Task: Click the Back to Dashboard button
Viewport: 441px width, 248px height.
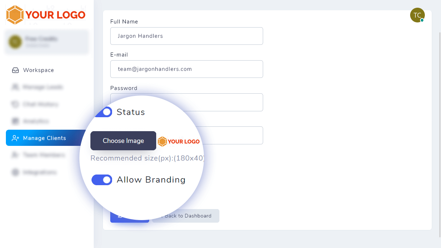Action: pyautogui.click(x=187, y=216)
